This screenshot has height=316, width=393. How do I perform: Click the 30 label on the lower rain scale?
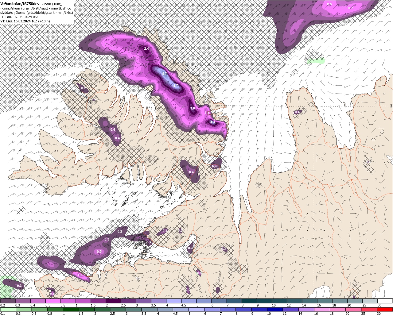pos(379,314)
